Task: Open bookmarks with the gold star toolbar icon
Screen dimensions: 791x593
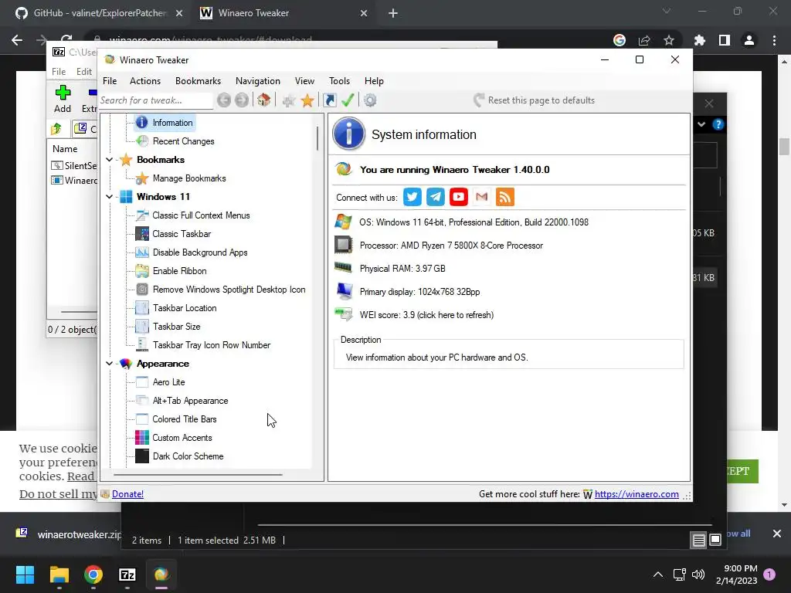Action: click(307, 100)
